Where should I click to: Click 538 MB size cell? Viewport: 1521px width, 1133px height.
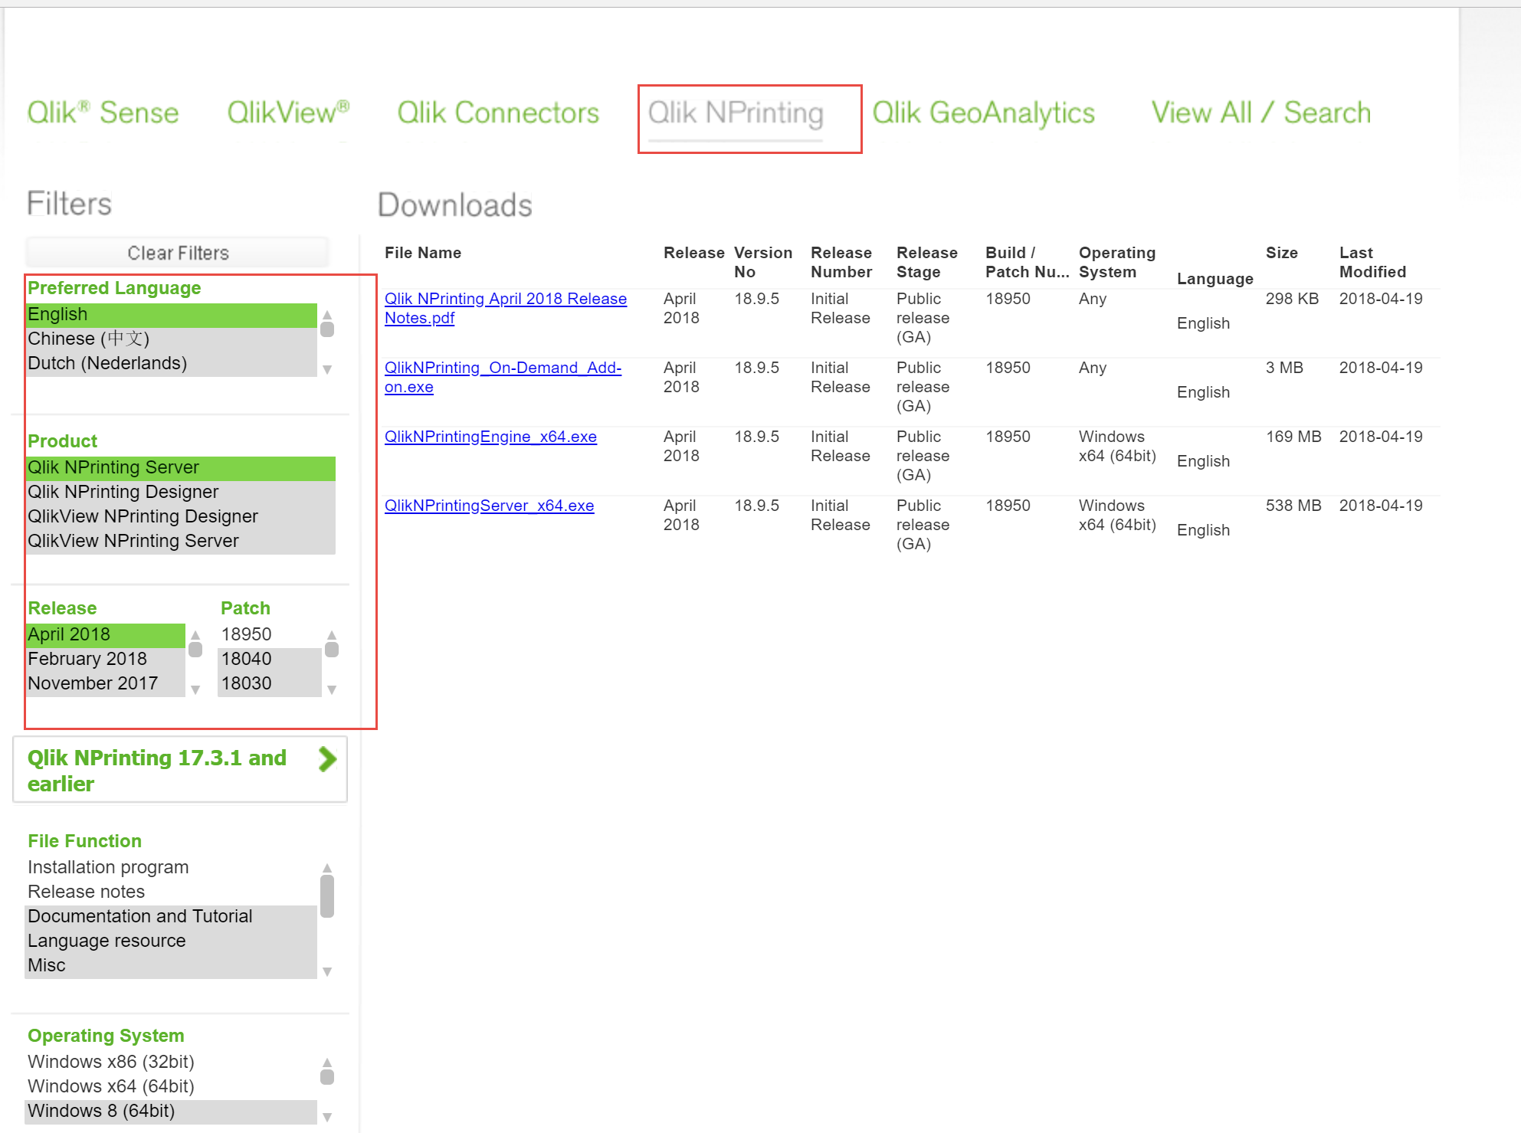[x=1293, y=506]
